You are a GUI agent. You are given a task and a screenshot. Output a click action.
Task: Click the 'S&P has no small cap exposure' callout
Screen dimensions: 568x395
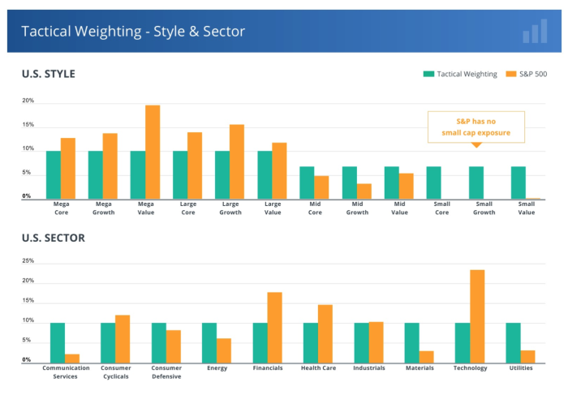coord(476,127)
